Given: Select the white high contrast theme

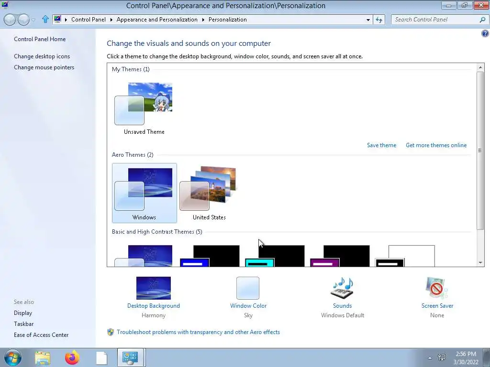Looking at the screenshot, I should 405,256.
